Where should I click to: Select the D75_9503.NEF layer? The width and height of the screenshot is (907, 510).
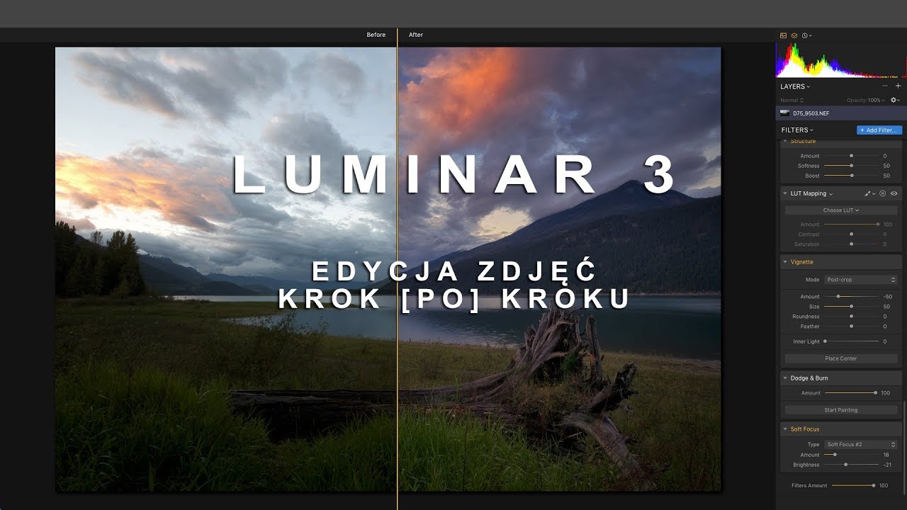(x=841, y=113)
